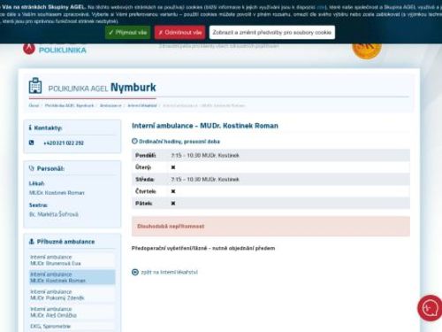442x332 pixels.
Task: Select Pondělí hours 7:15 - 10:30 row
Action: pyautogui.click(x=271, y=155)
